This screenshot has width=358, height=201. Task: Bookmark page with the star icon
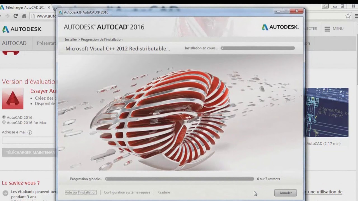[x=348, y=16]
